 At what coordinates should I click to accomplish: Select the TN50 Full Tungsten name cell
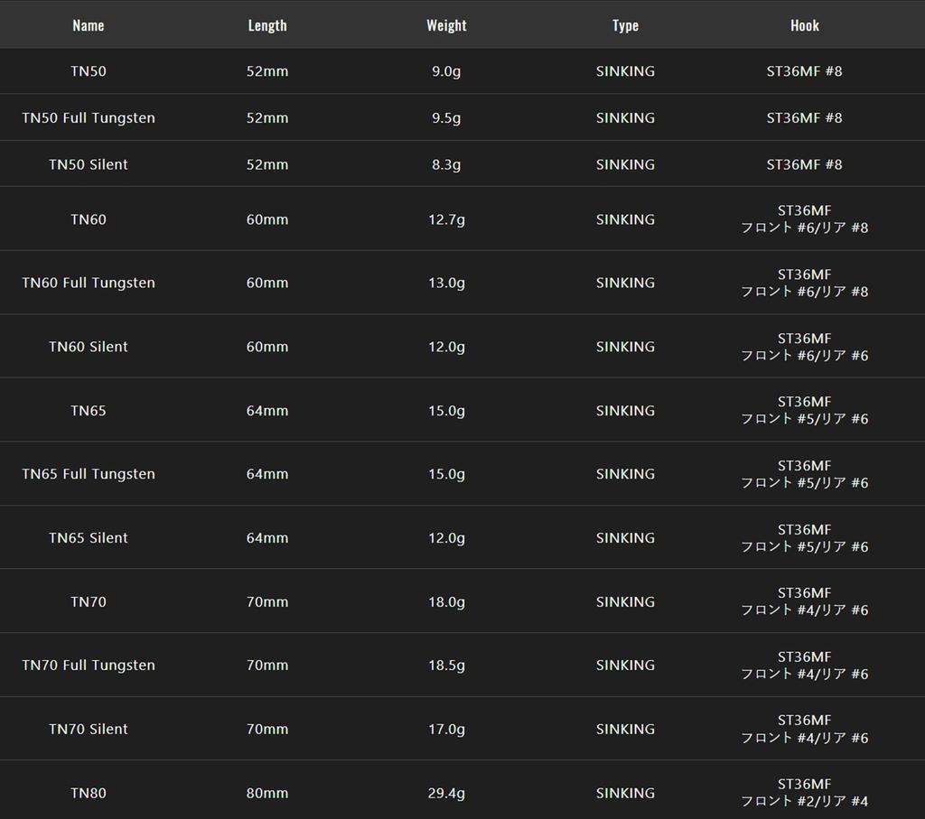(89, 118)
